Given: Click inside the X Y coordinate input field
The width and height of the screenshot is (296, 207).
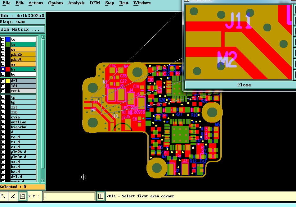Looking at the screenshot, I should [69, 196].
